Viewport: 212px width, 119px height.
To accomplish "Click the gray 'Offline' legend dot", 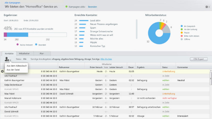I will [x=181, y=39].
